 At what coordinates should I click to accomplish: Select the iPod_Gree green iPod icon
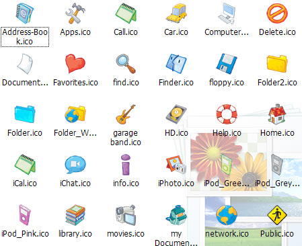(x=226, y=165)
